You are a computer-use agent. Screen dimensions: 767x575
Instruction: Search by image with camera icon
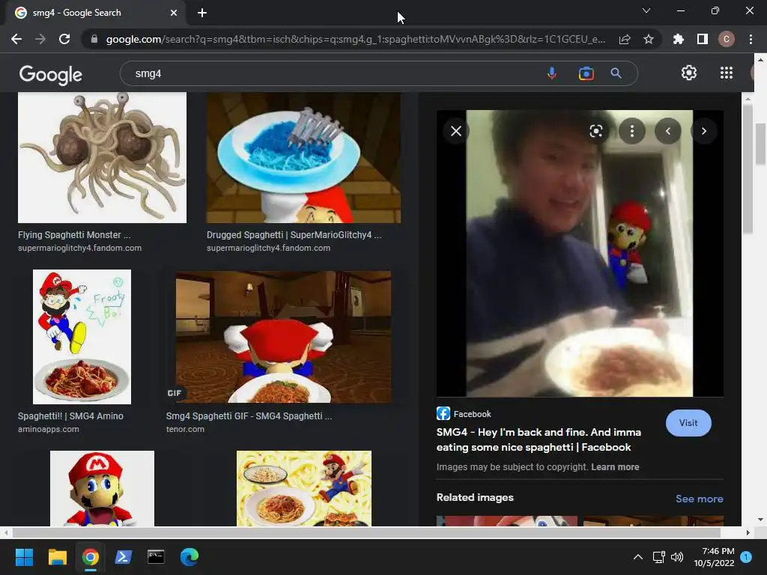pos(586,73)
